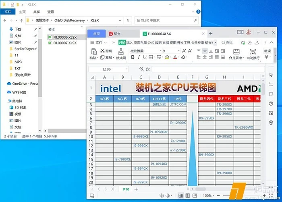Click the increase font size icon
282x202 pixels.
[x=184, y=51]
